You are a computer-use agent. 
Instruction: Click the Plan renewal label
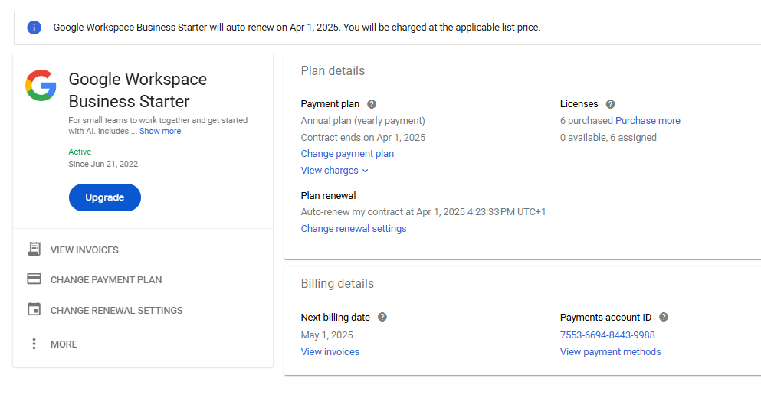click(x=328, y=196)
